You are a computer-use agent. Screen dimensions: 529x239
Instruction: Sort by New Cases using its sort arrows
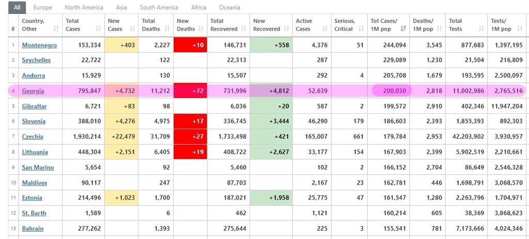tap(132, 29)
